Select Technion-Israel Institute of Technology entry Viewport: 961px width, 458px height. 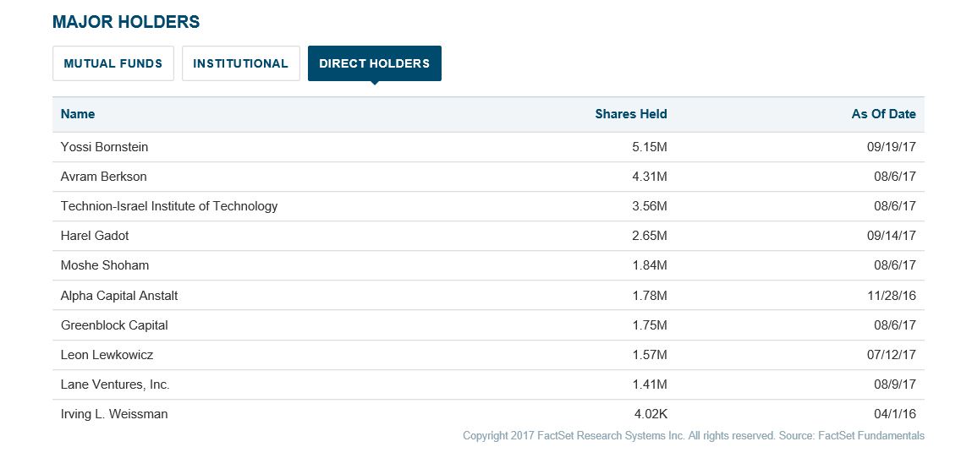pos(169,206)
